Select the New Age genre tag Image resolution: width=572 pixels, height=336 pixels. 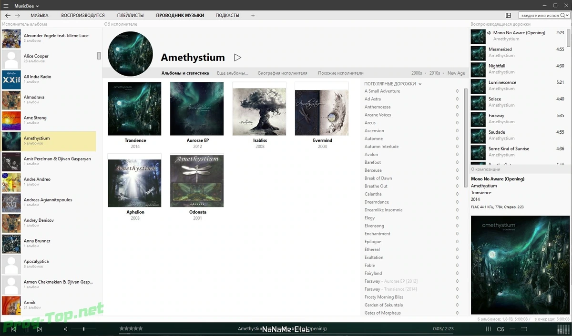pos(456,73)
